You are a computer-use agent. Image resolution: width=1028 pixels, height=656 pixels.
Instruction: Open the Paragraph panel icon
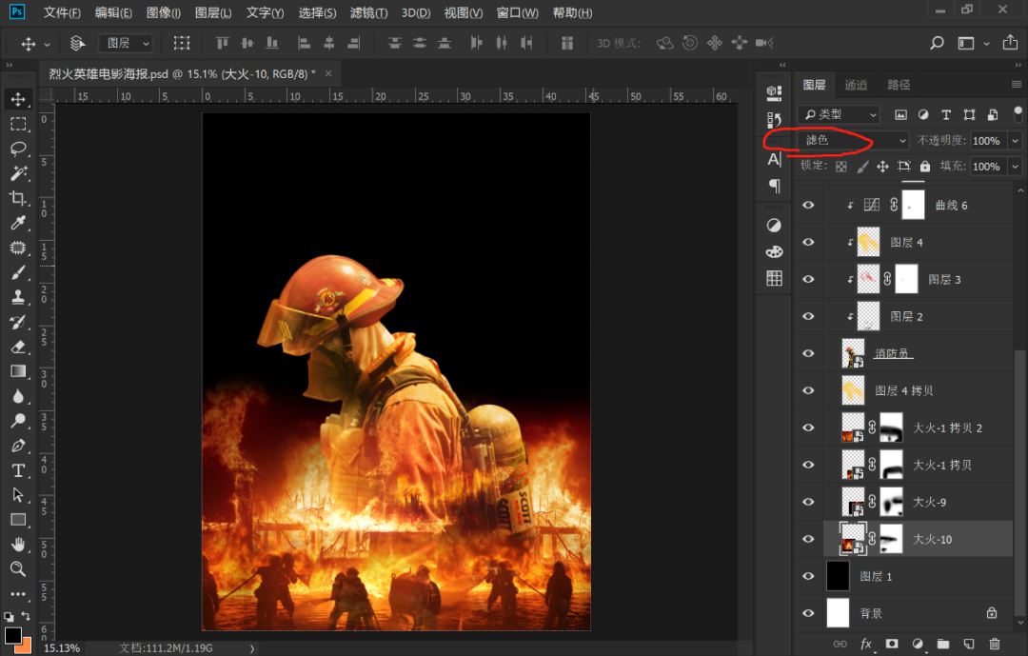(774, 187)
